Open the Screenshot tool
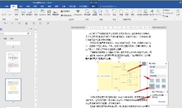182x108 pixels. pyautogui.click(x=55, y=13)
